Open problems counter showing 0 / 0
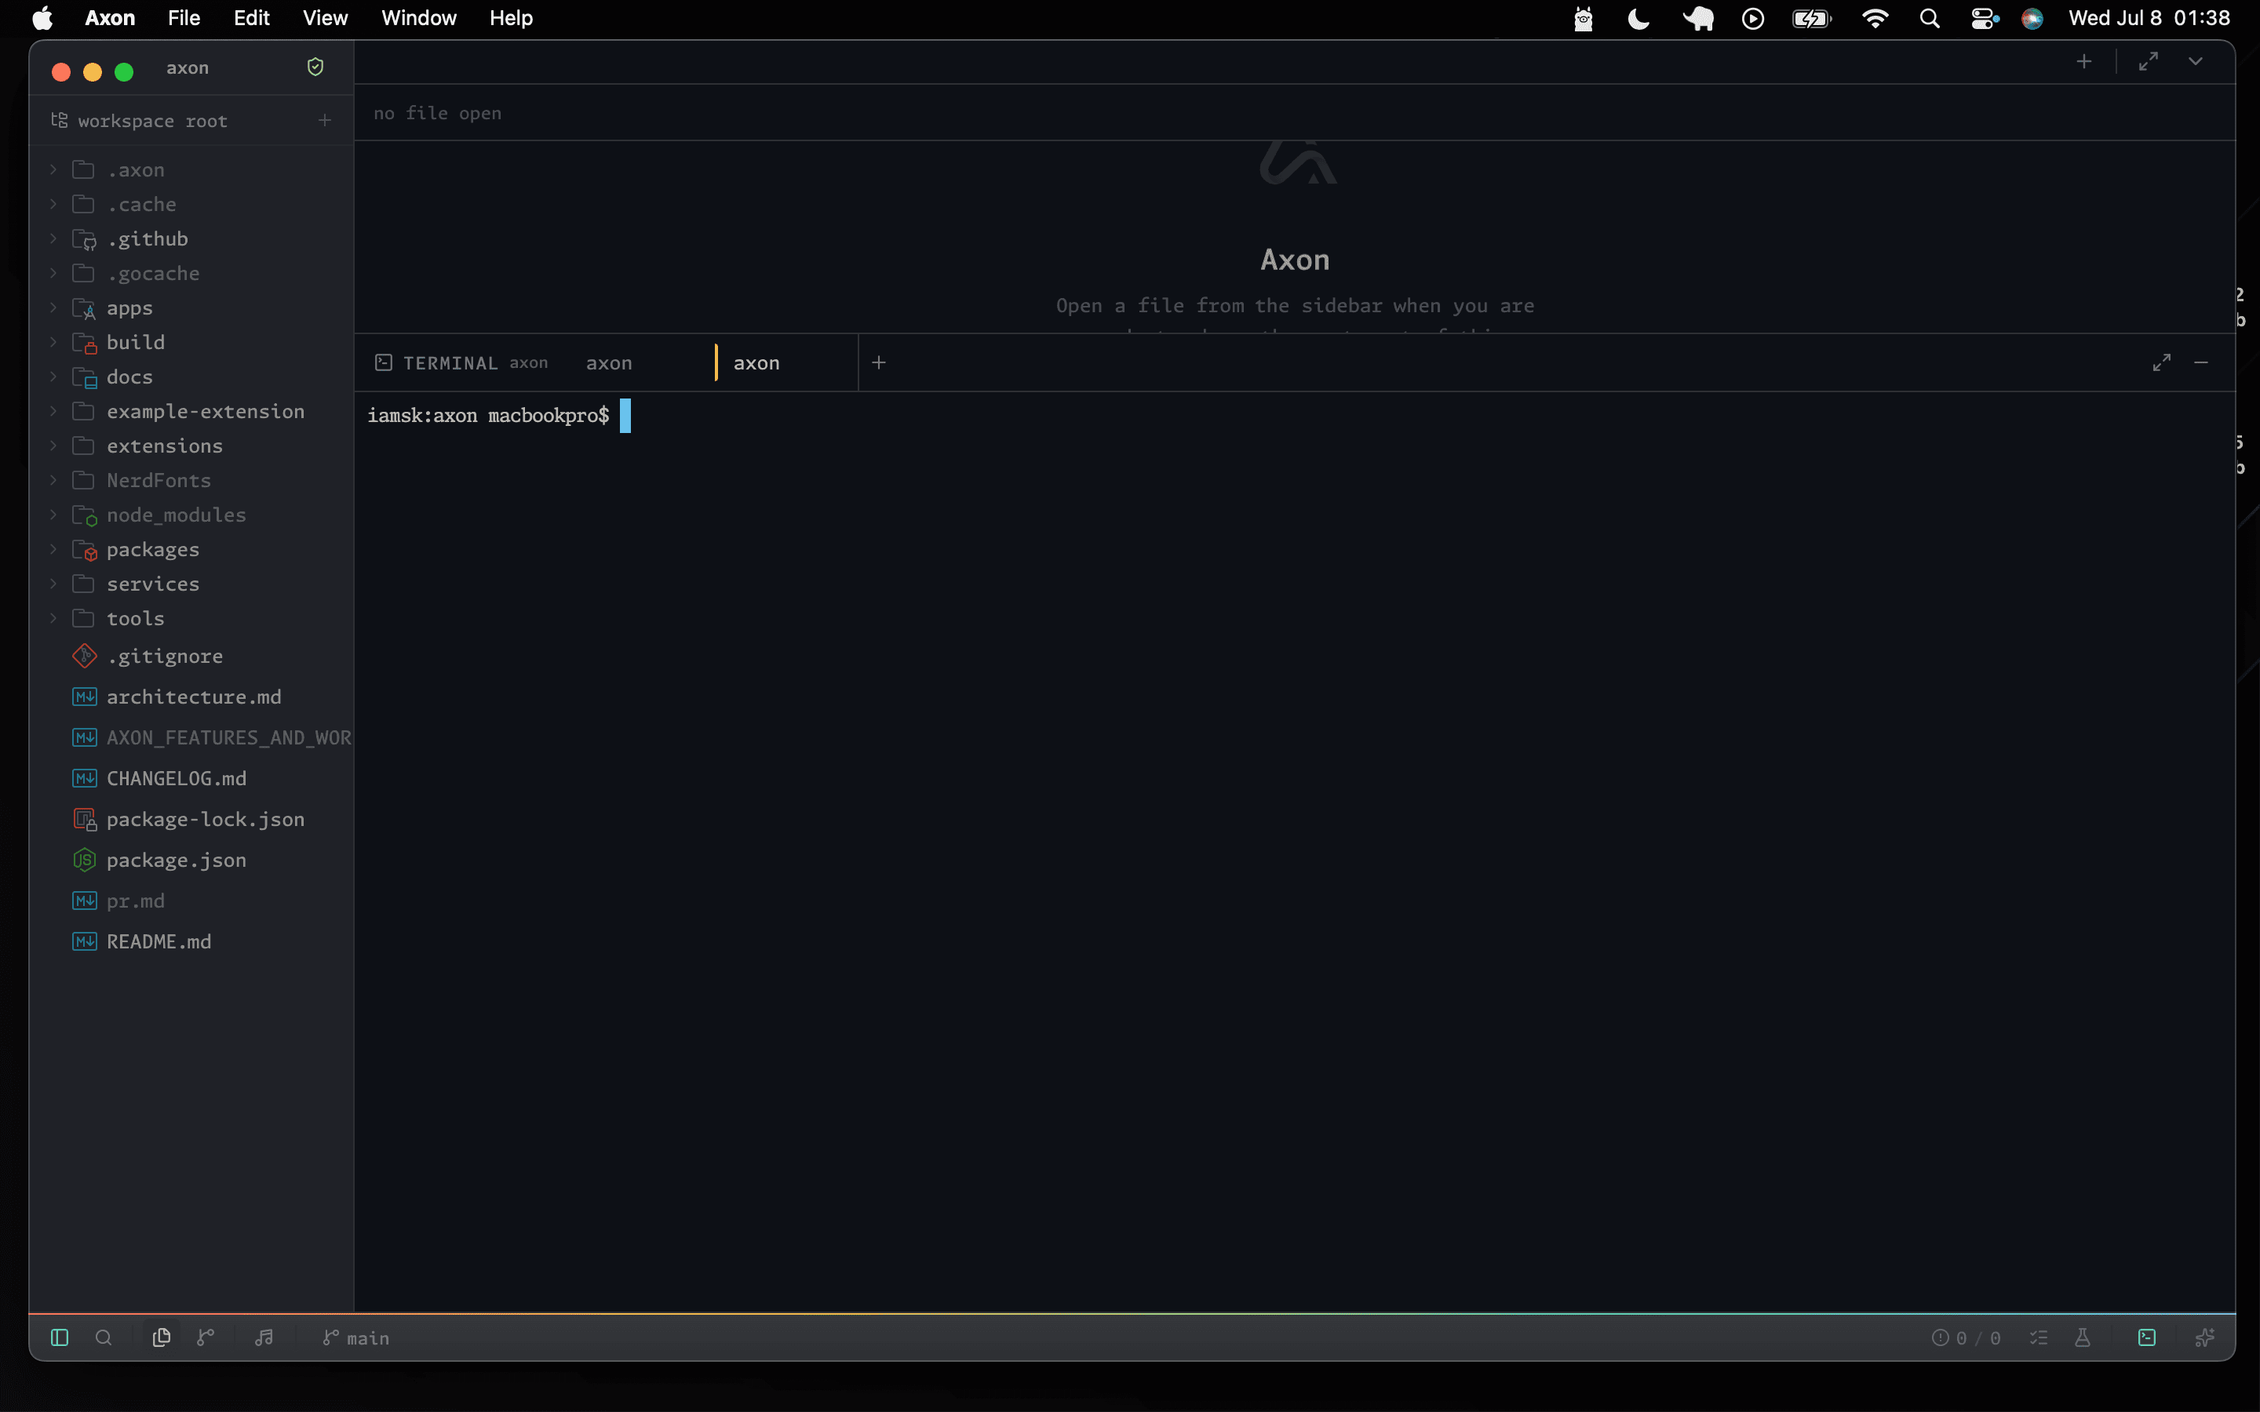The height and width of the screenshot is (1412, 2260). click(1966, 1337)
